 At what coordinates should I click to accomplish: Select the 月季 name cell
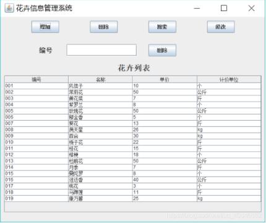point(100,167)
